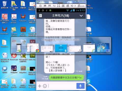Click the back arrow icon in Android Mirror toolbar
122x91 pixels.
coord(54,6)
